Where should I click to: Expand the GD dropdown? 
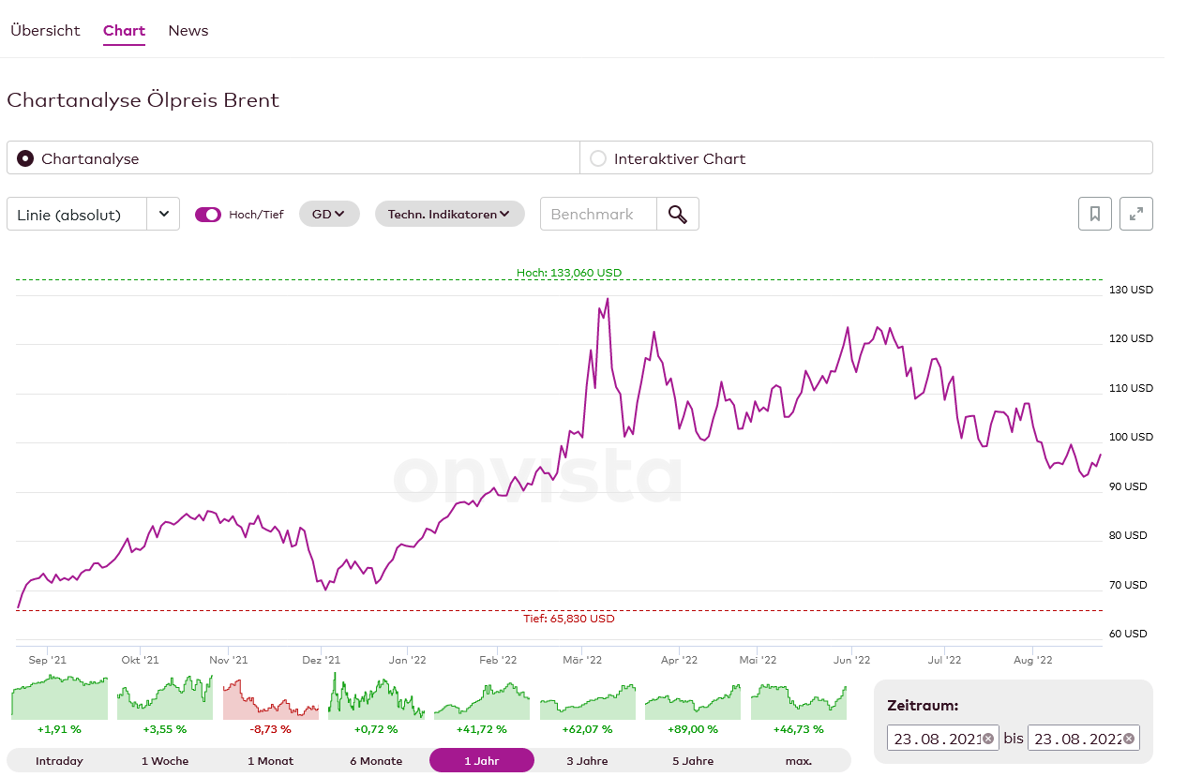328,214
